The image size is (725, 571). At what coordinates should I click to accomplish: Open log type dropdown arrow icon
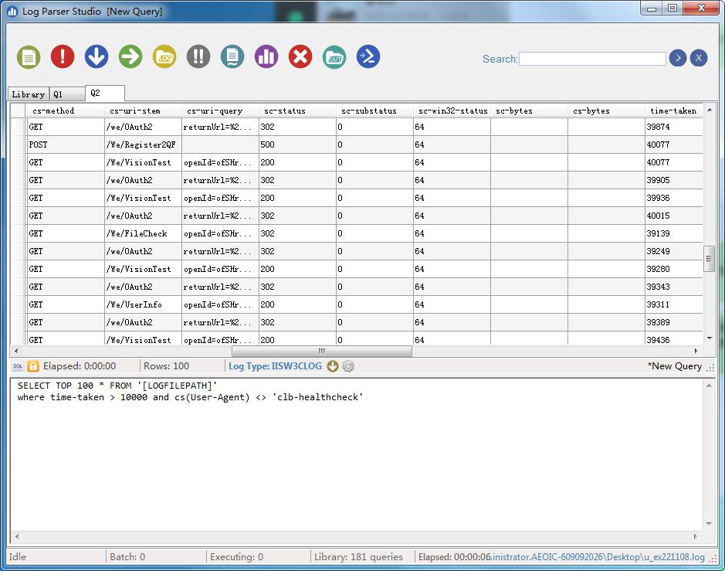tap(333, 366)
